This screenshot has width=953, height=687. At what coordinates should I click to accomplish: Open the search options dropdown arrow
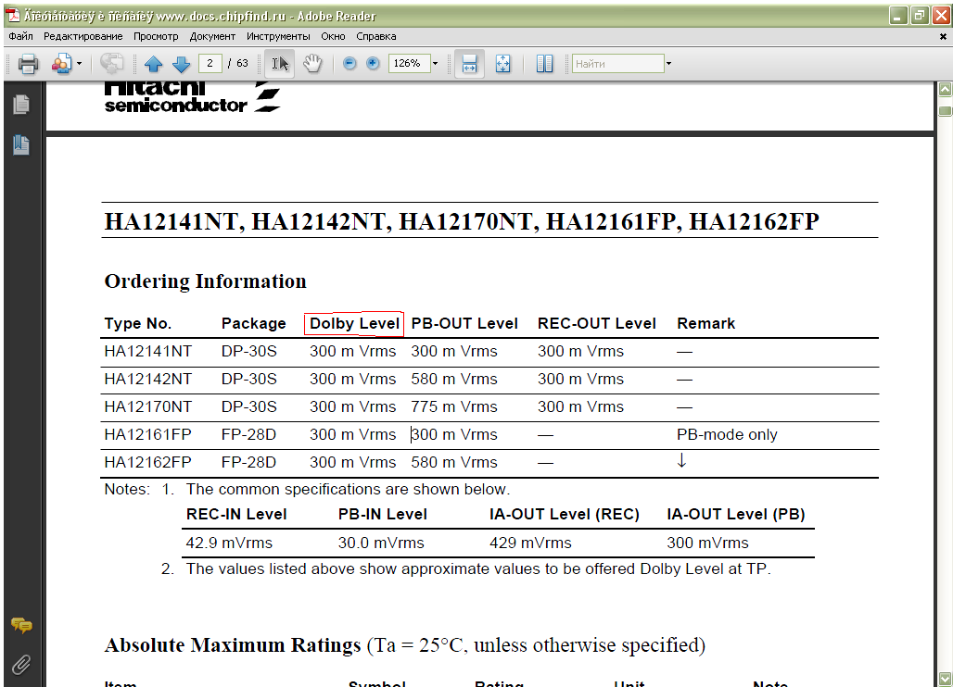668,63
